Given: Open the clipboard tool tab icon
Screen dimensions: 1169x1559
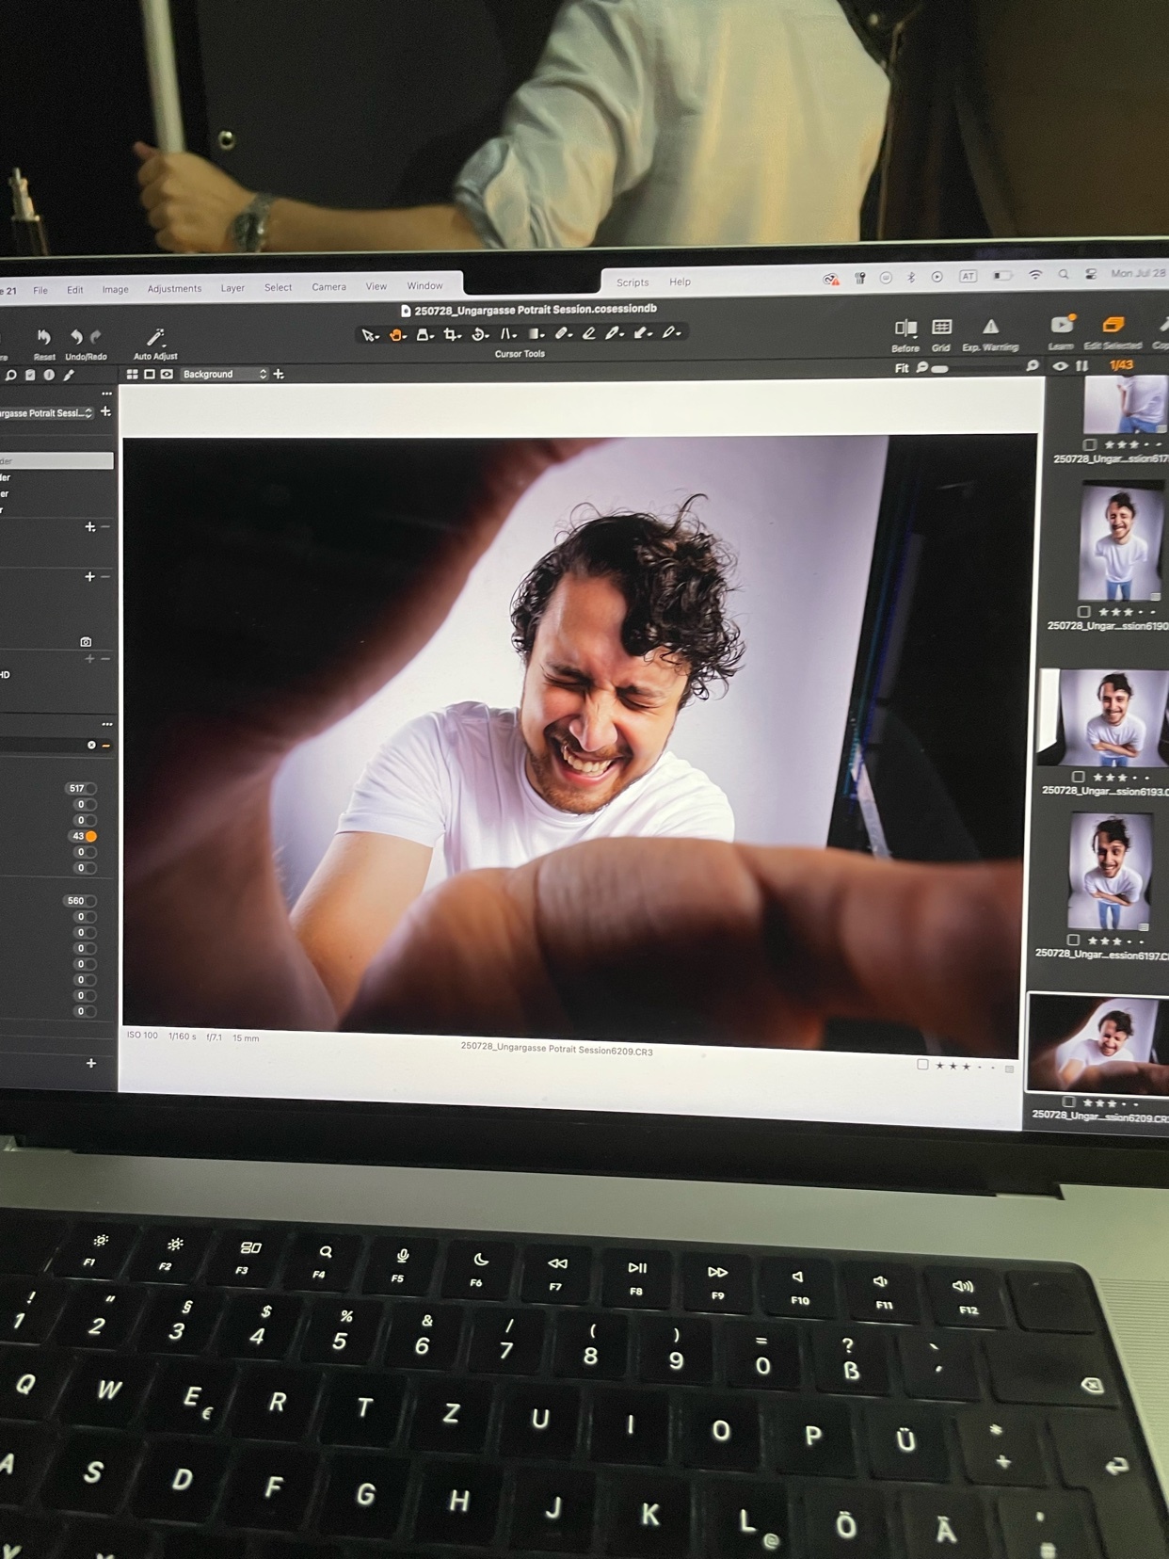Looking at the screenshot, I should [x=30, y=376].
